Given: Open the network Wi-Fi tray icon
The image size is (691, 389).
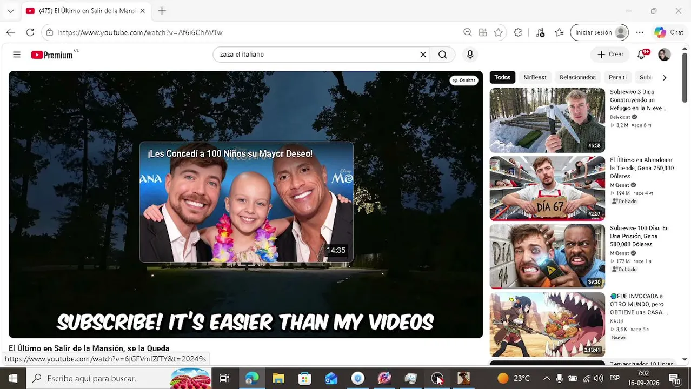Looking at the screenshot, I should pyautogui.click(x=586, y=378).
